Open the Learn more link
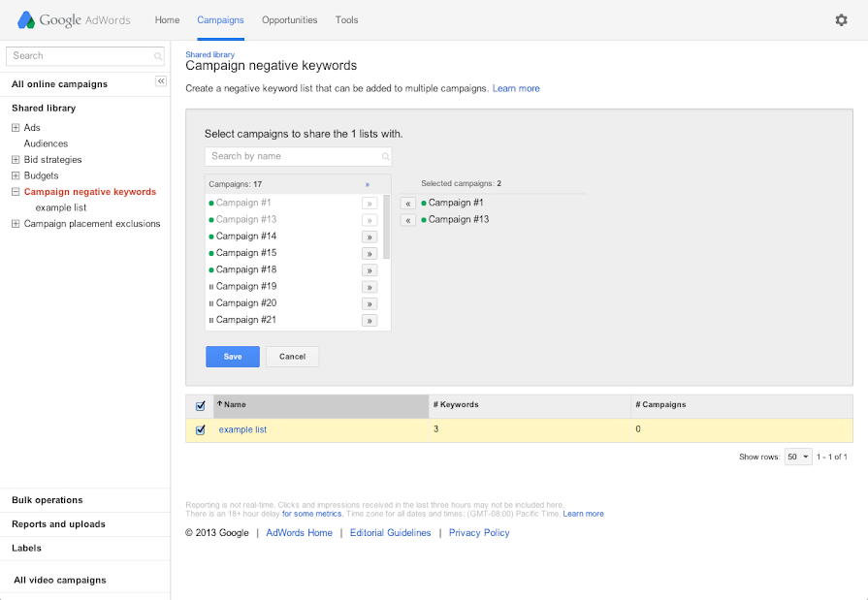The image size is (868, 600). tap(516, 88)
